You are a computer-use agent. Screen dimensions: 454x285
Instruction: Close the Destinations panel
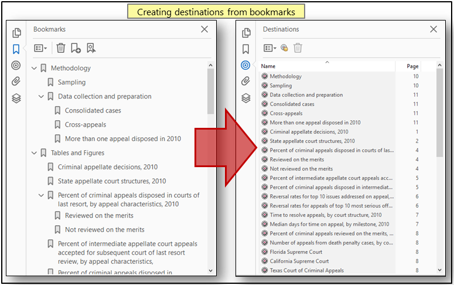(433, 29)
